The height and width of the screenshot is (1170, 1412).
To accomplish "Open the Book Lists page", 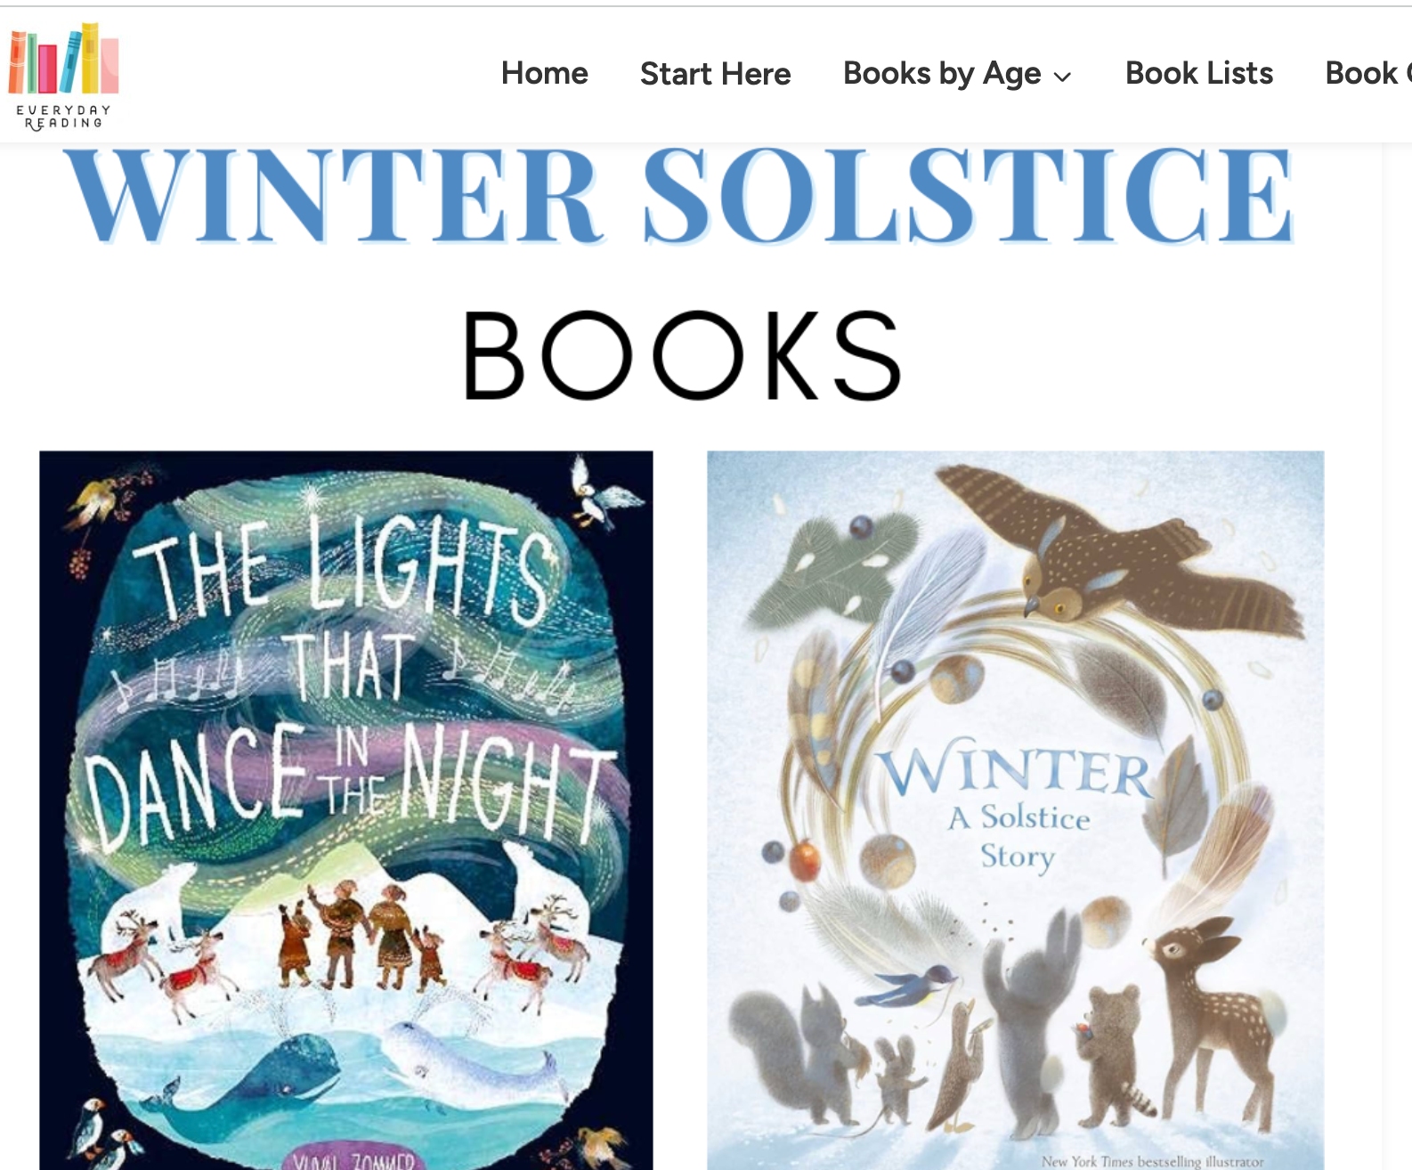I will click(1199, 73).
